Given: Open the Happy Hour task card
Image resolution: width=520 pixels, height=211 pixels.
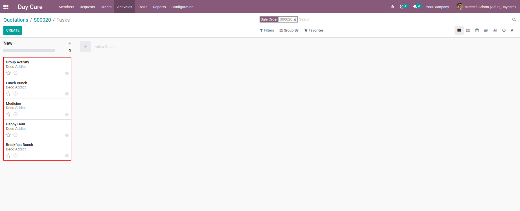Looking at the screenshot, I should [37, 130].
